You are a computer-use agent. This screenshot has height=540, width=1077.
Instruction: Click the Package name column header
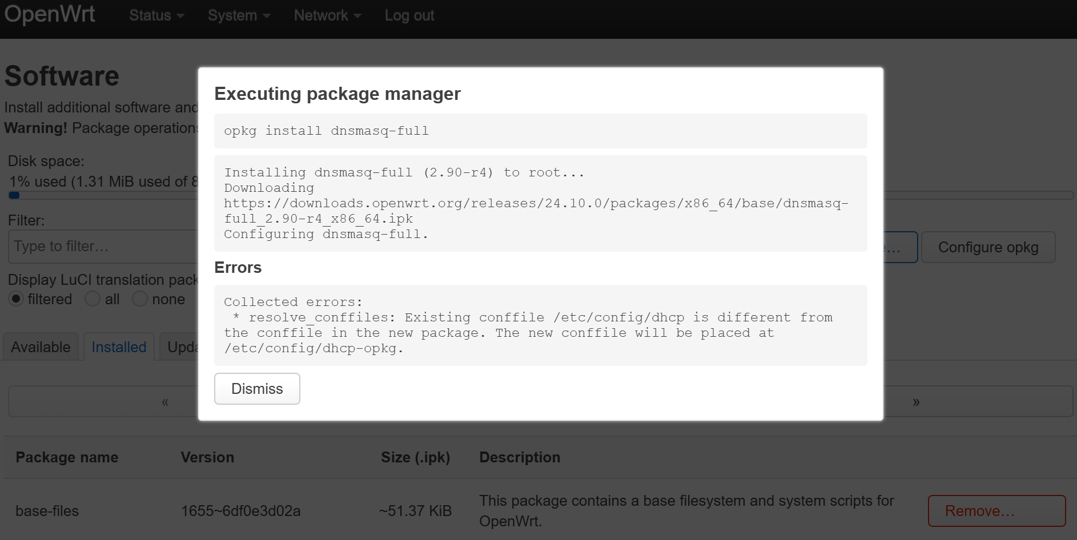pos(67,457)
